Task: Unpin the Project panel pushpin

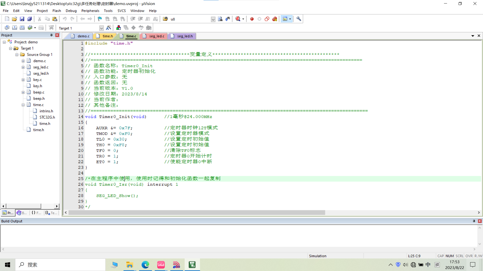Action: tap(51, 35)
